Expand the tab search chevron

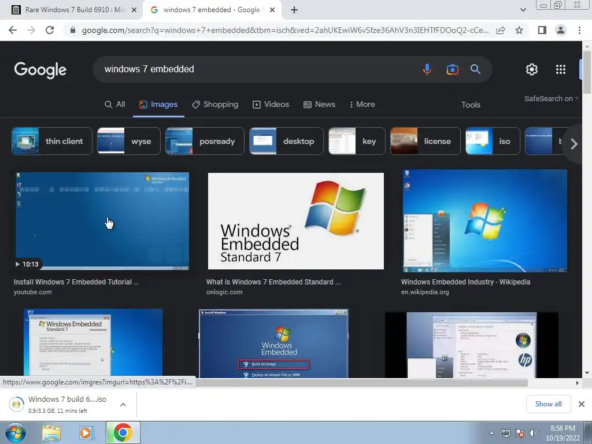[523, 10]
